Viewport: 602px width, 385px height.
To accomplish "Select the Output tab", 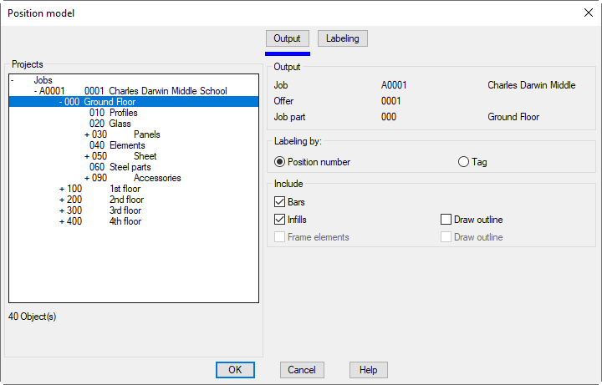I will 288,38.
